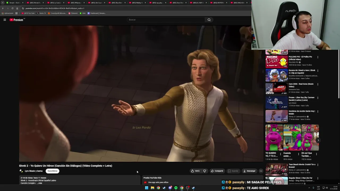340x191 pixels.
Task: Open the Crunchyroll bookmark
Action: pyautogui.click(x=57, y=13)
